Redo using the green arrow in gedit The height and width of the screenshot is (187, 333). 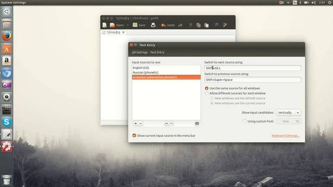(x=181, y=25)
